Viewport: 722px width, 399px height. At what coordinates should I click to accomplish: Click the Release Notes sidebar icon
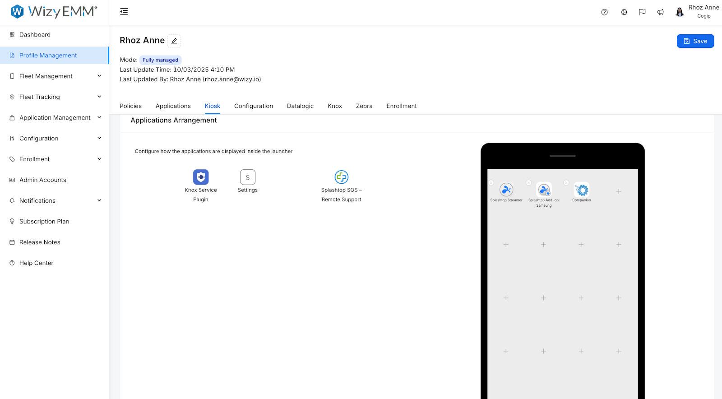(12, 242)
